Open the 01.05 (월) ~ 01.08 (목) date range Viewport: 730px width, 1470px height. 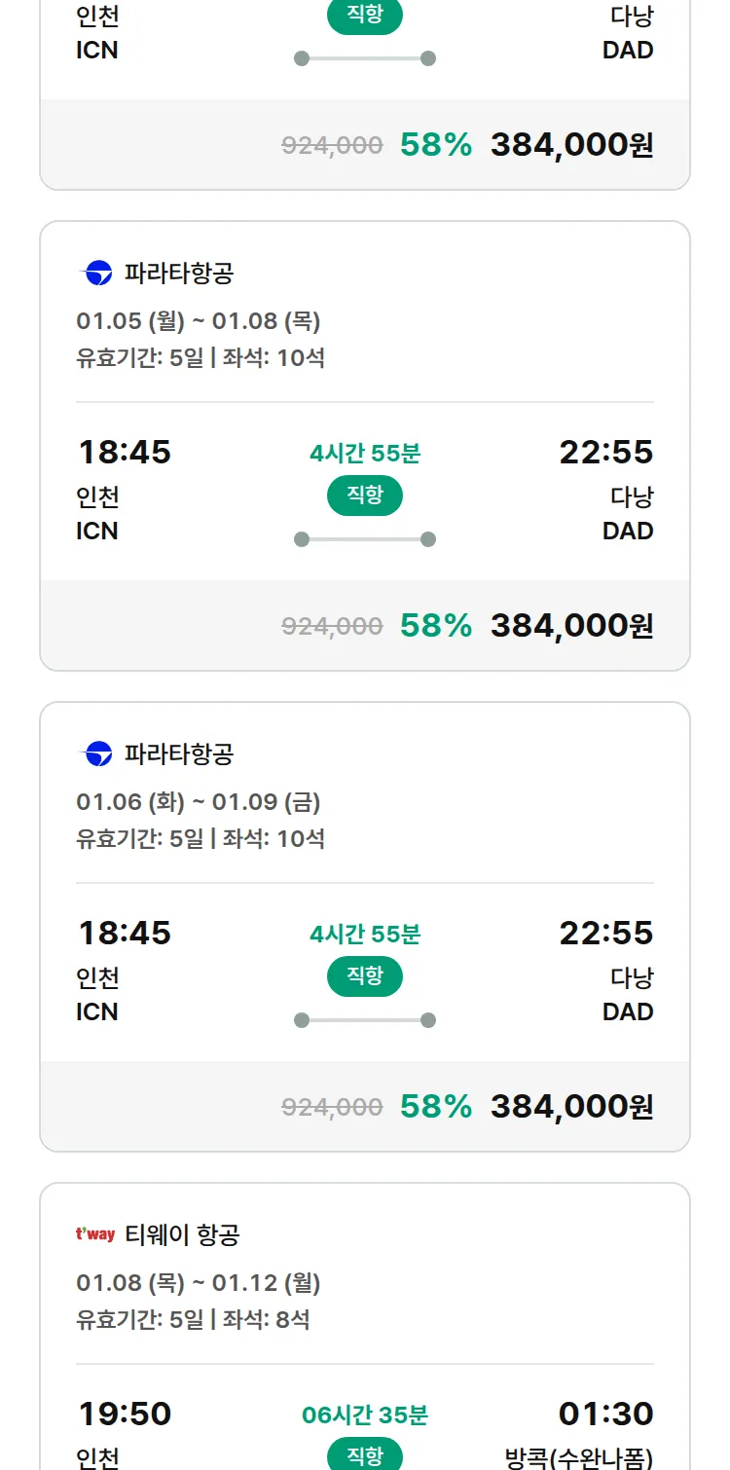pyautogui.click(x=199, y=321)
